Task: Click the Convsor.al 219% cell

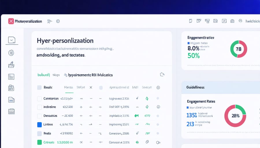Action: pyautogui.click(x=119, y=142)
